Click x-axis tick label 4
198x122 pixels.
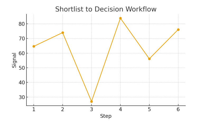pos(120,110)
